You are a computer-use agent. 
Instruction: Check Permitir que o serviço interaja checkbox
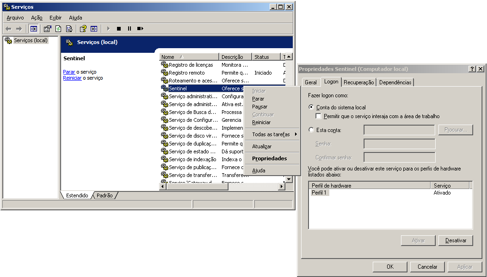click(x=318, y=116)
